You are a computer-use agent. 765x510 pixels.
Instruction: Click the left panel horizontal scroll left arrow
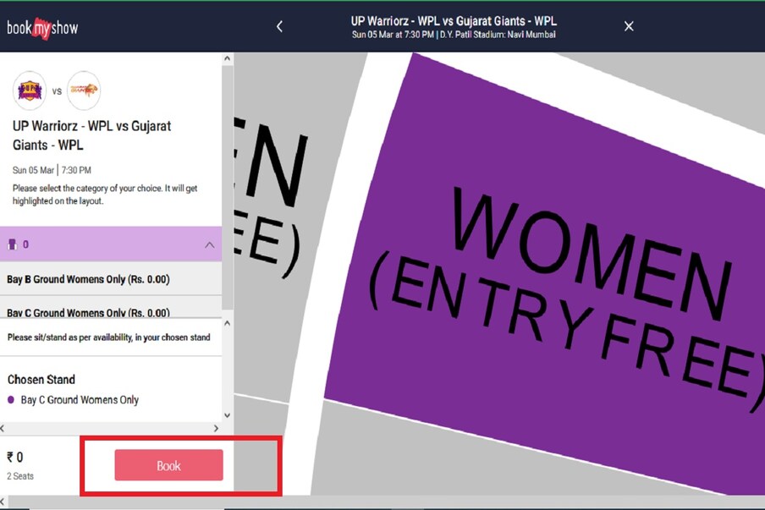pyautogui.click(x=3, y=428)
